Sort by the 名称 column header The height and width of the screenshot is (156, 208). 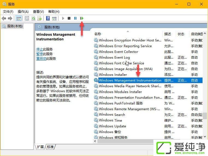click(x=97, y=34)
